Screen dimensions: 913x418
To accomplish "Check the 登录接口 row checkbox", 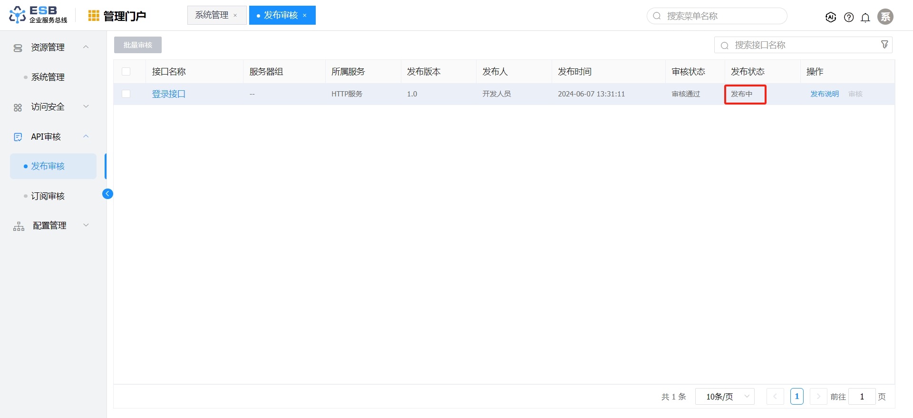I will 126,94.
